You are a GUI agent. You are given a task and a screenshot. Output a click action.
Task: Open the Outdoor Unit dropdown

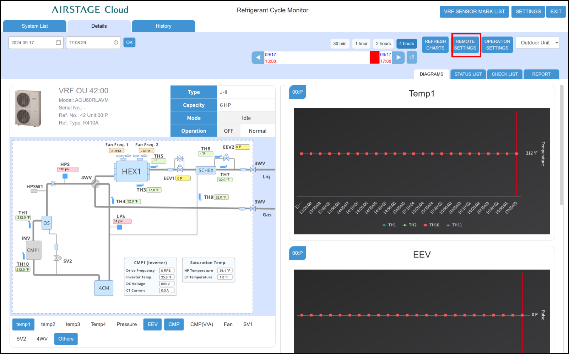[537, 43]
